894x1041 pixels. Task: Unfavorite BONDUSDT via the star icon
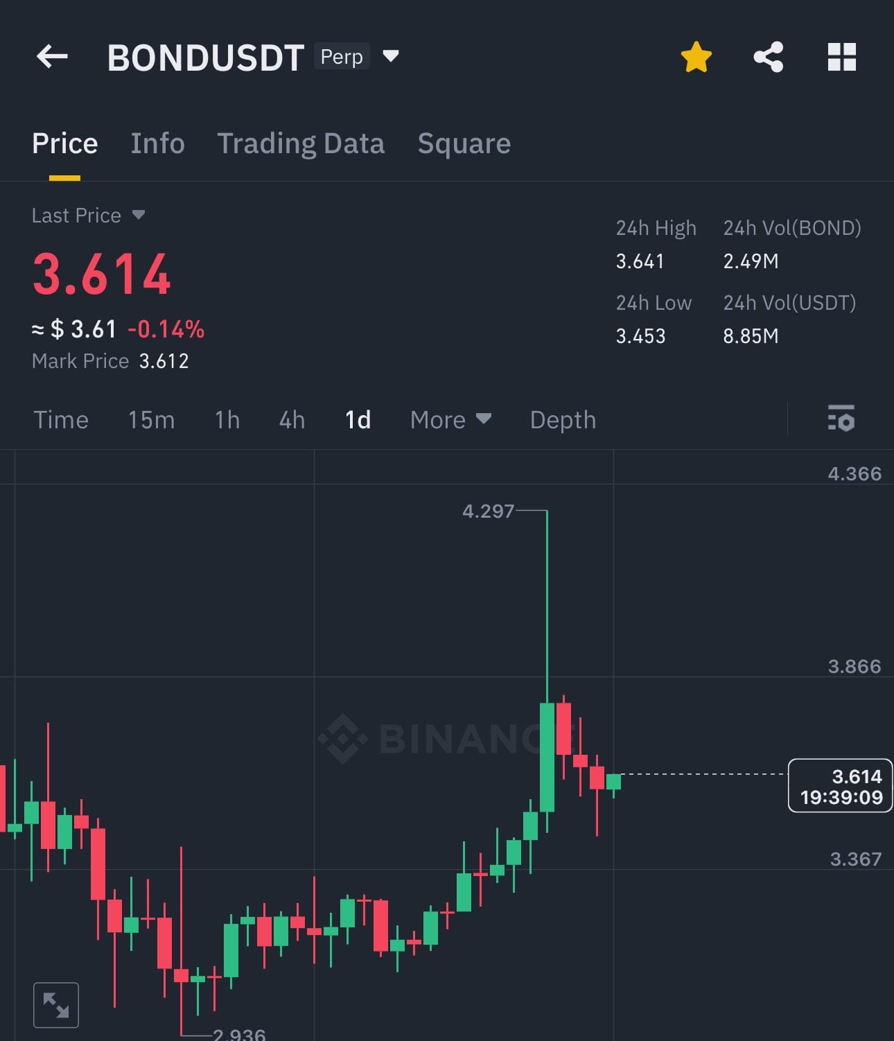[696, 57]
